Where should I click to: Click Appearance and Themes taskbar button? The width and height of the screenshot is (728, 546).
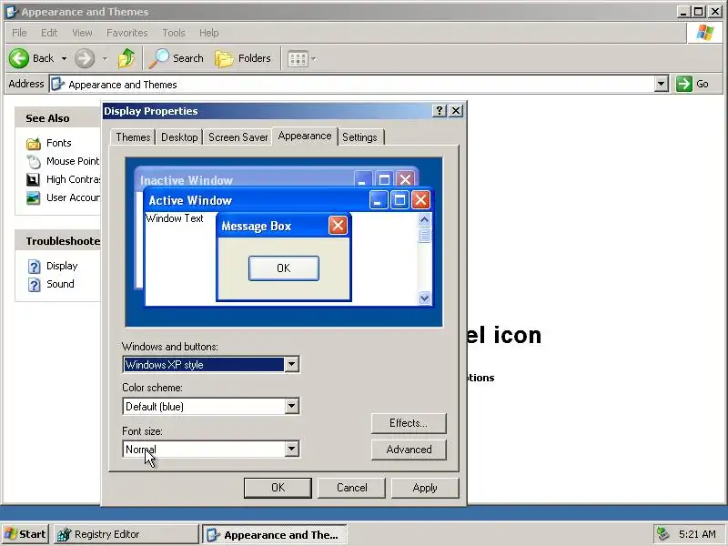(275, 534)
